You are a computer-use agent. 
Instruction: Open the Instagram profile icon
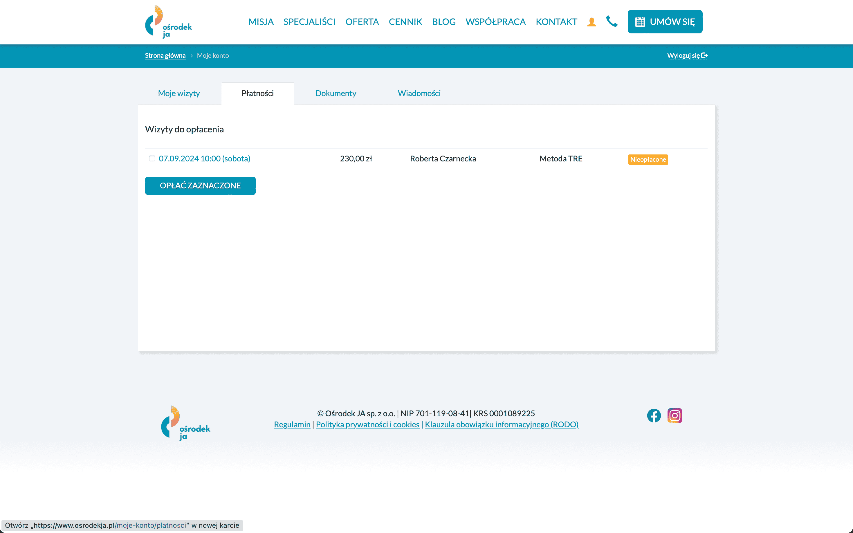(x=675, y=416)
